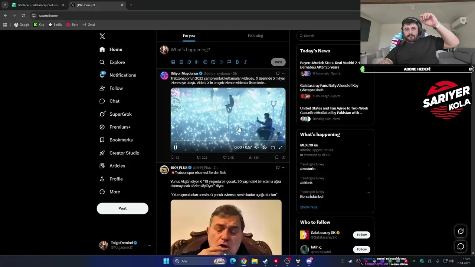Open the Kick bookmark

(39, 25)
